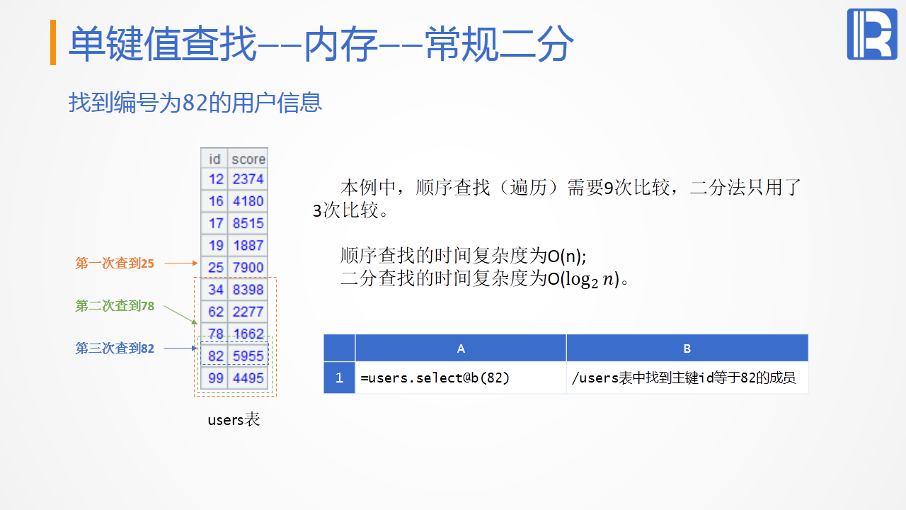Click the slide title 单键值查找——内存——常规二分
Image resolution: width=906 pixels, height=510 pixels.
(x=321, y=44)
